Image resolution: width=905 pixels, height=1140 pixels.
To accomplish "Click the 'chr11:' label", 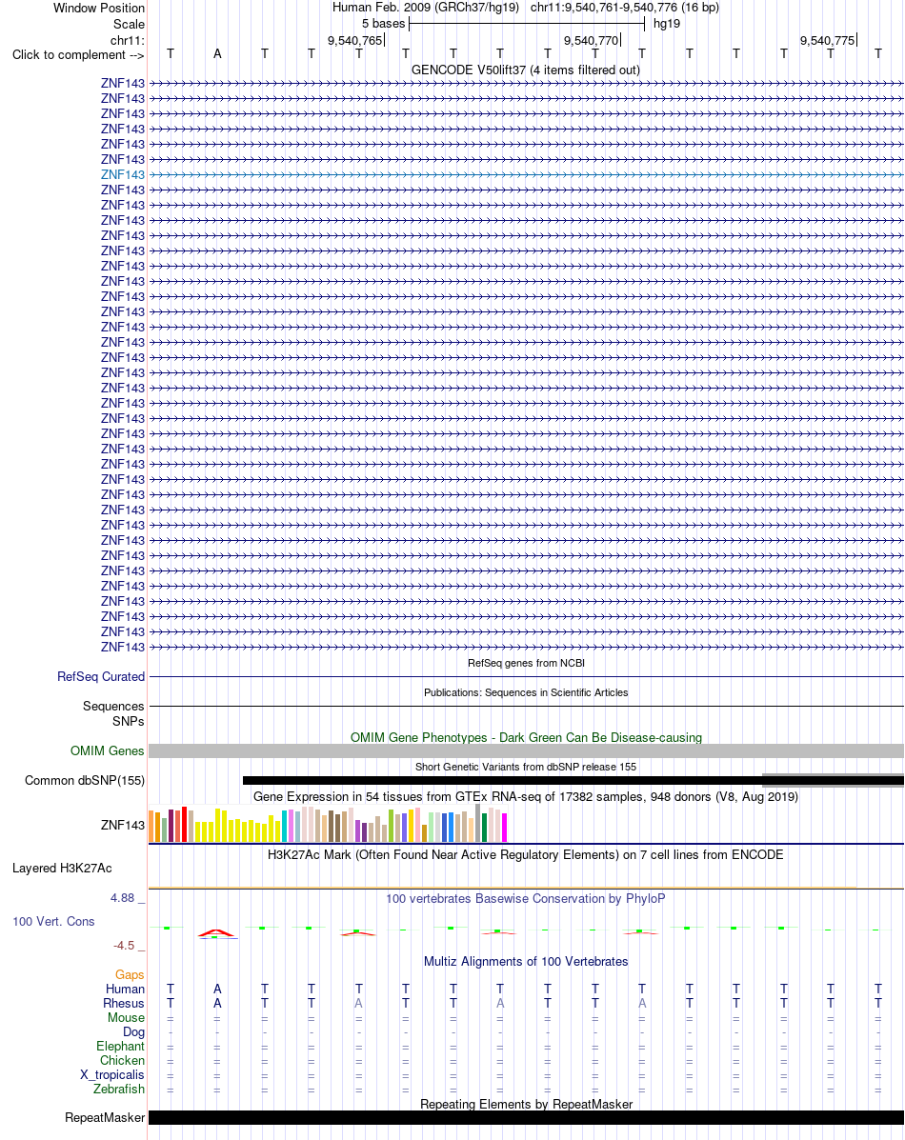I will click(128, 41).
